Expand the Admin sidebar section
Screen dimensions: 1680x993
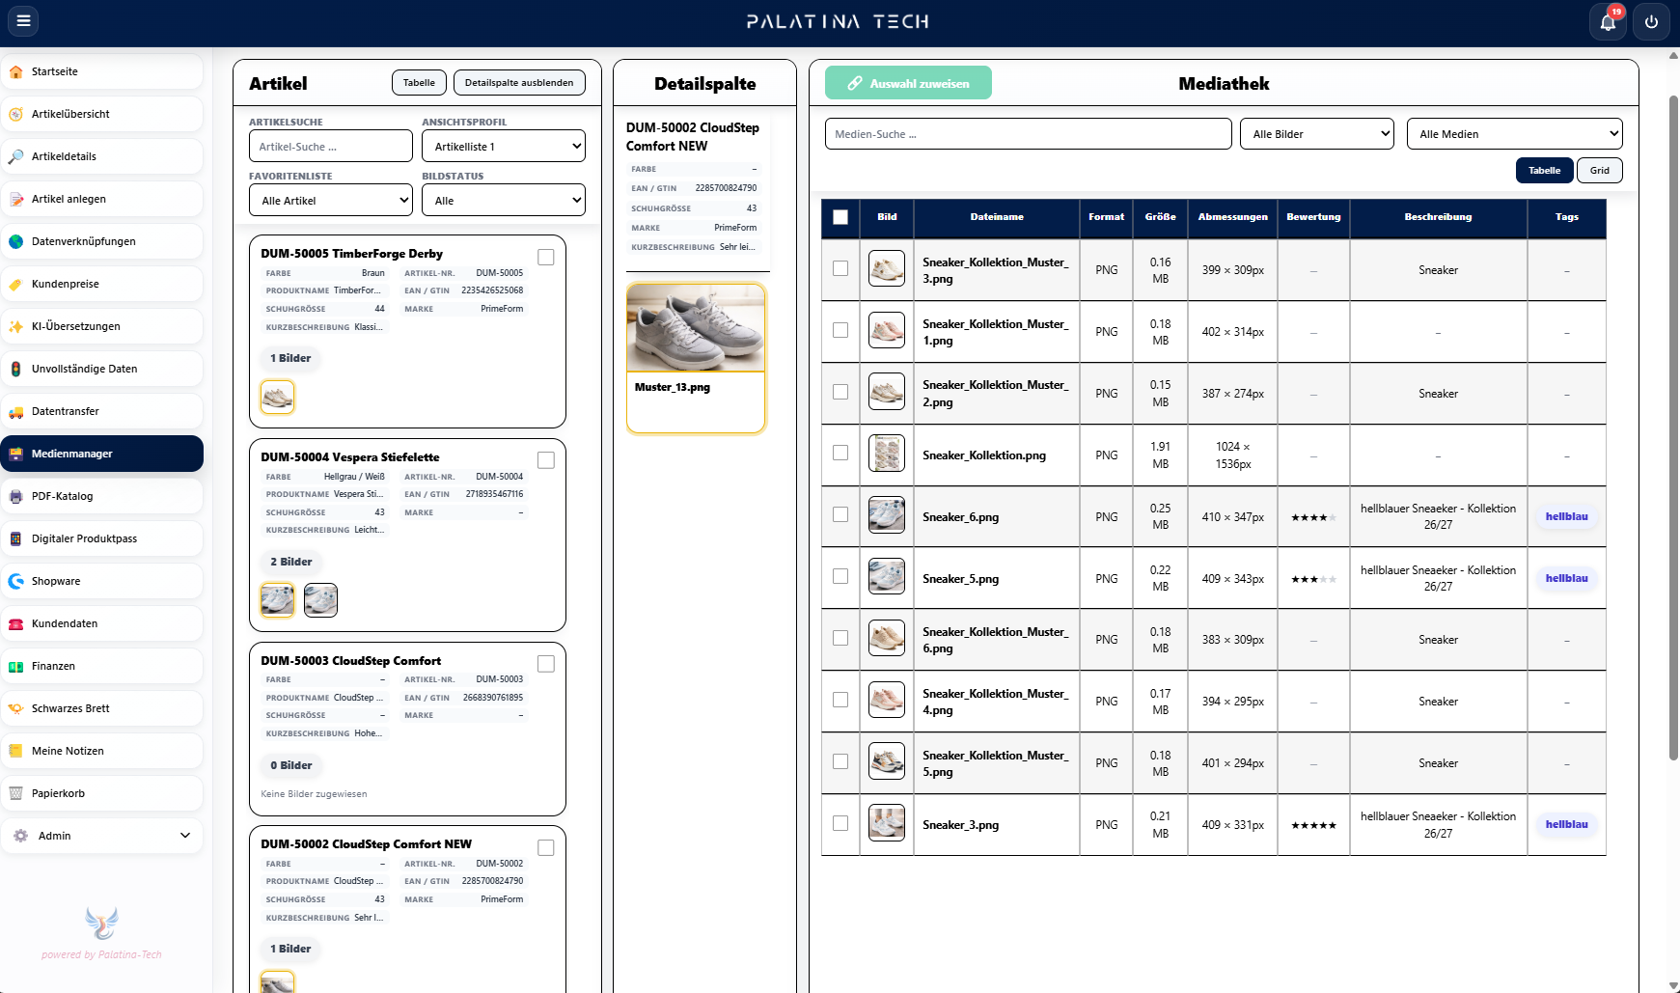click(x=102, y=836)
